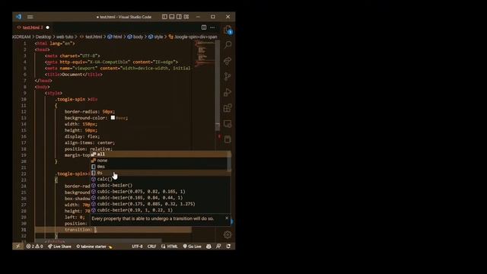This screenshot has width=487, height=274.
Task: Click the web tuto breadcrumb
Action: point(65,37)
